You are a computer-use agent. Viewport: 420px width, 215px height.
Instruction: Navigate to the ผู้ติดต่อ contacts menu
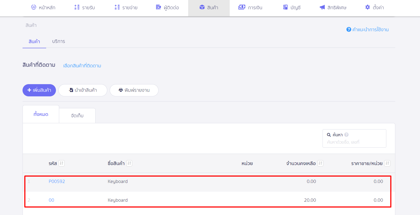(168, 8)
